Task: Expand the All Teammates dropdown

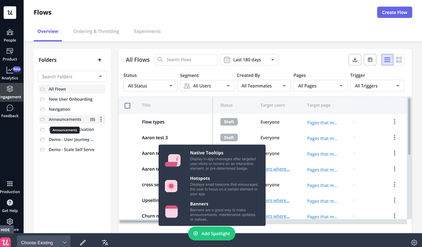Action: 264,85
